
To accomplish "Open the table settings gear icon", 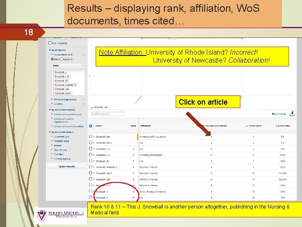I will pos(91,126).
